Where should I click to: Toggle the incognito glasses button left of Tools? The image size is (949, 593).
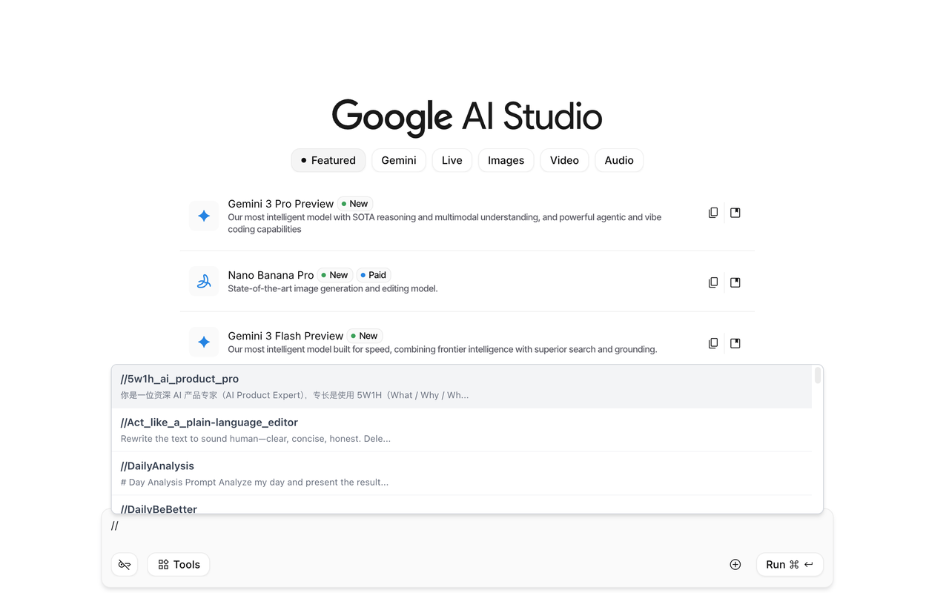[x=125, y=565]
